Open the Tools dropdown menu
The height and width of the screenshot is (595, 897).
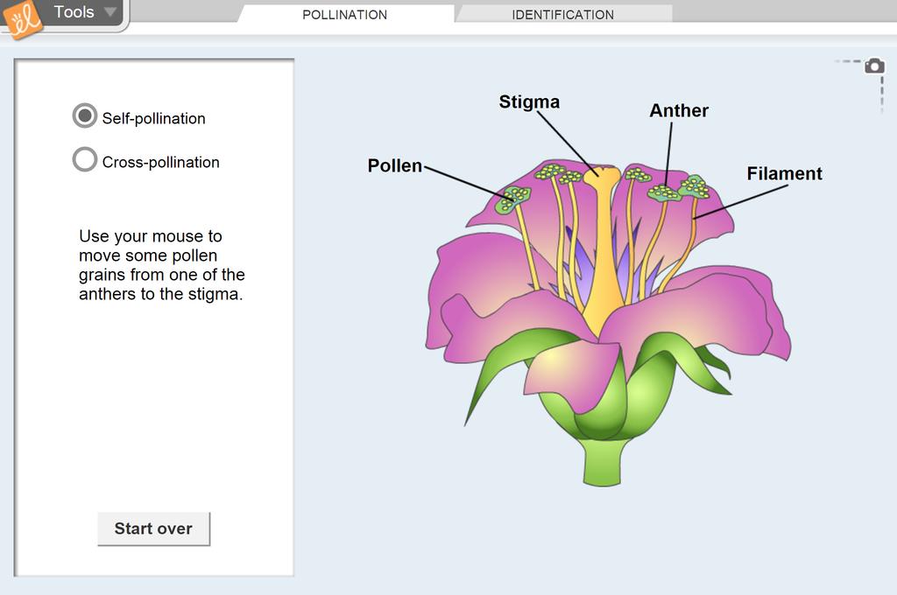tap(85, 12)
